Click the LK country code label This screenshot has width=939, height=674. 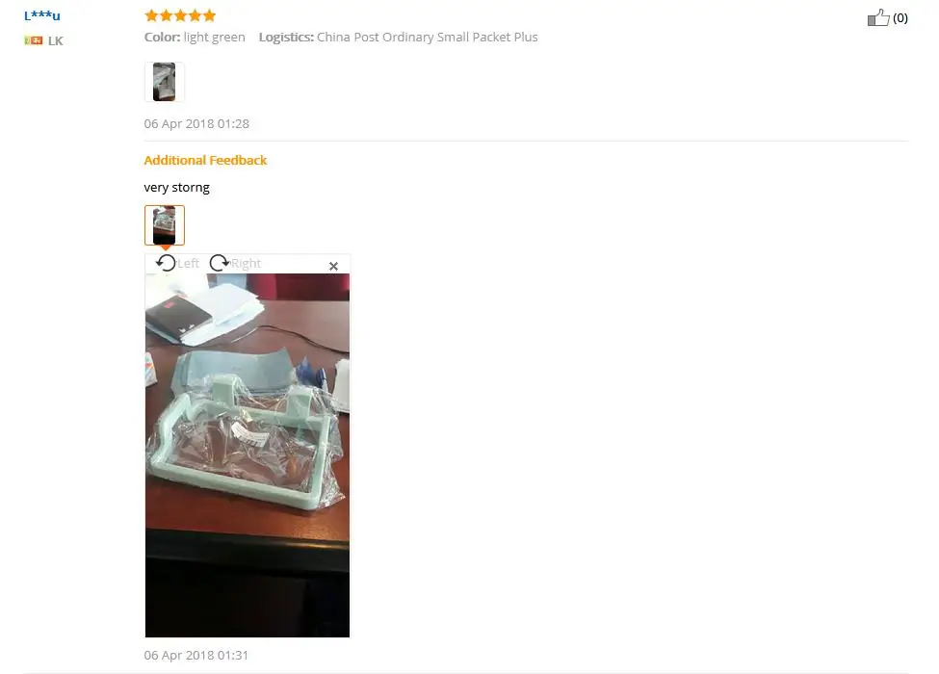(56, 40)
